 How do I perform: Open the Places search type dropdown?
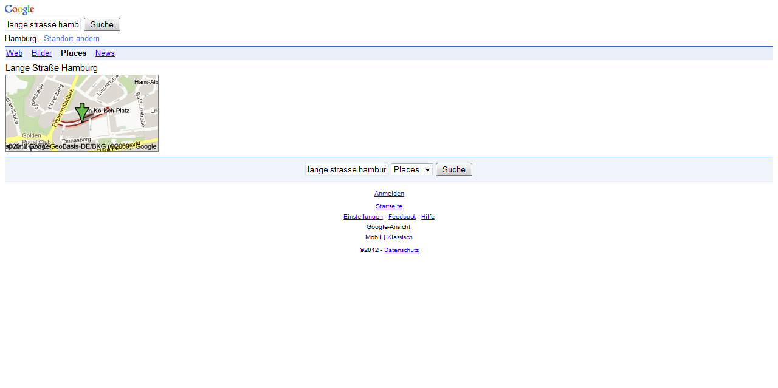(412, 169)
